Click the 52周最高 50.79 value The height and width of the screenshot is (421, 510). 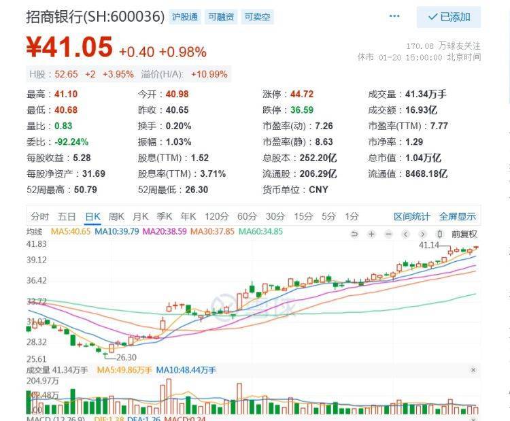pos(86,190)
